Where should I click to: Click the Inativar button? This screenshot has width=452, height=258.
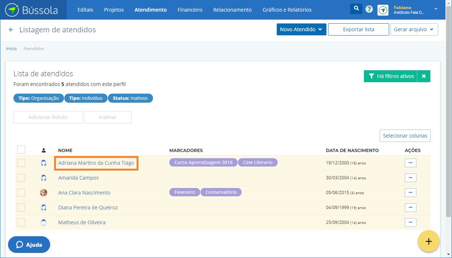click(x=108, y=117)
